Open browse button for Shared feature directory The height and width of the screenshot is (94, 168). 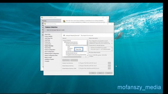click(x=109, y=66)
